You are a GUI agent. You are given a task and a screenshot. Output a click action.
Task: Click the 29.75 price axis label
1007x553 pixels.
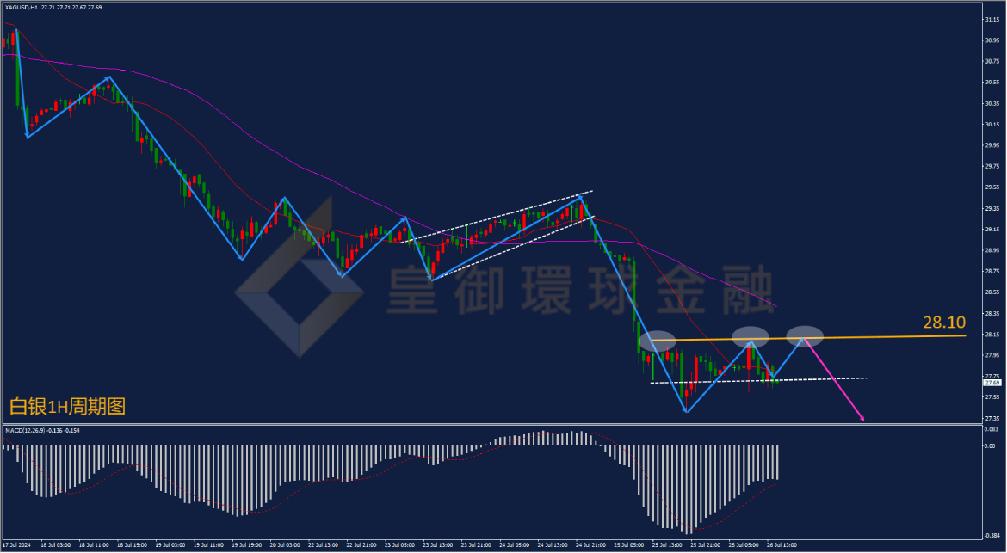coord(992,167)
